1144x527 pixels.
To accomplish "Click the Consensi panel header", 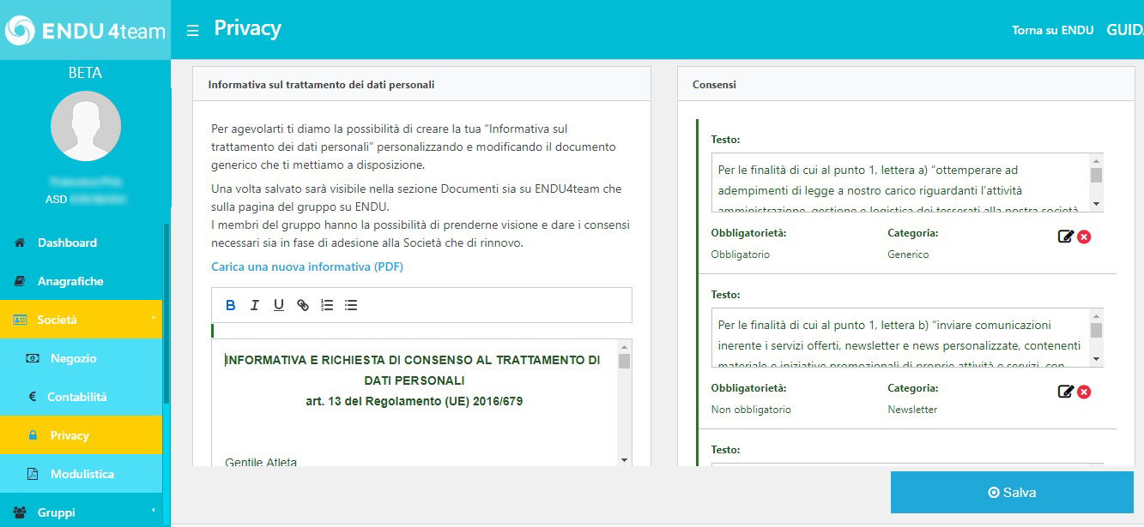I will pyautogui.click(x=905, y=85).
